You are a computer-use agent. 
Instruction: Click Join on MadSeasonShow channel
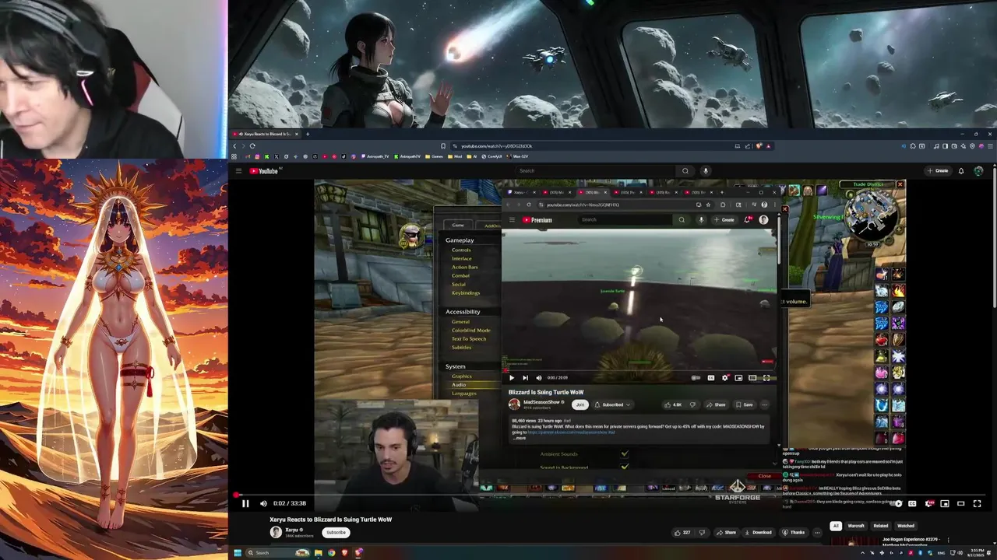580,404
